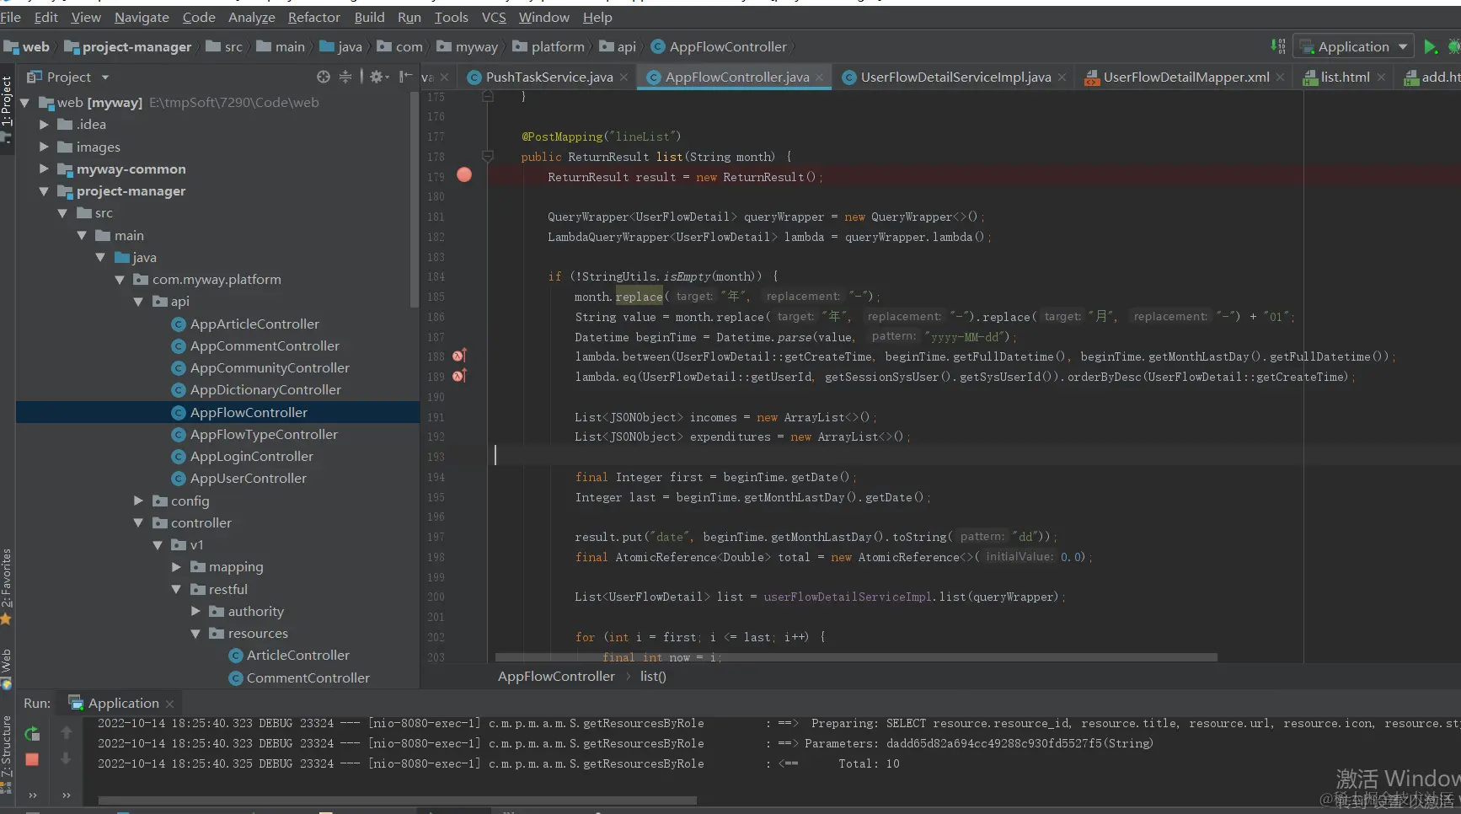This screenshot has height=814, width=1461.
Task: Switch to the PushTaskService.java tab
Action: tap(549, 78)
